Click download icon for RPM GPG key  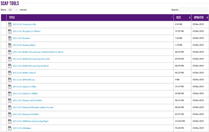10,80
